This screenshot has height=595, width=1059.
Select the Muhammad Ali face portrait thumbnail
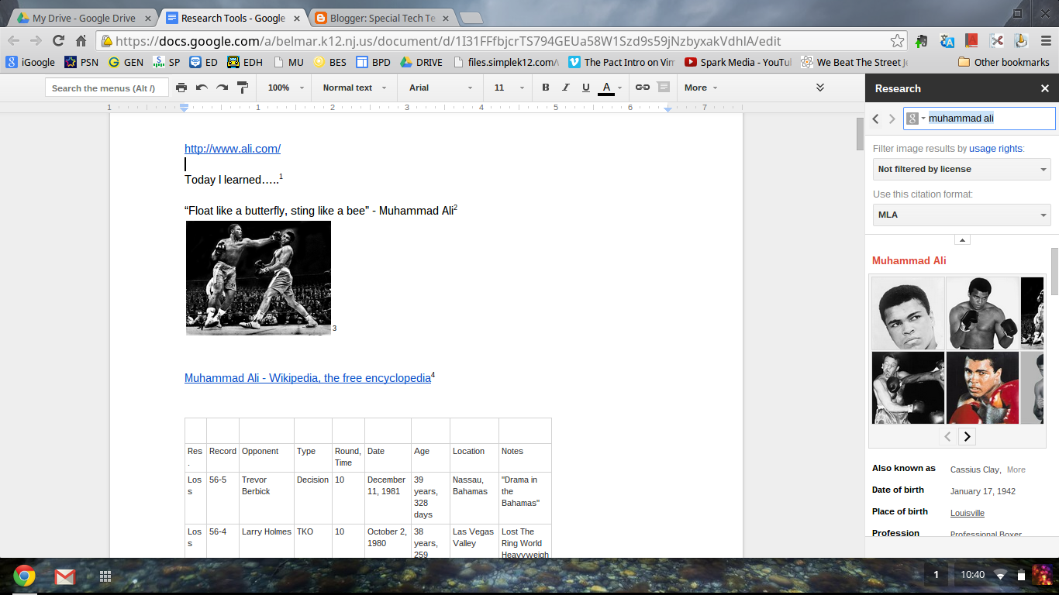pyautogui.click(x=908, y=313)
